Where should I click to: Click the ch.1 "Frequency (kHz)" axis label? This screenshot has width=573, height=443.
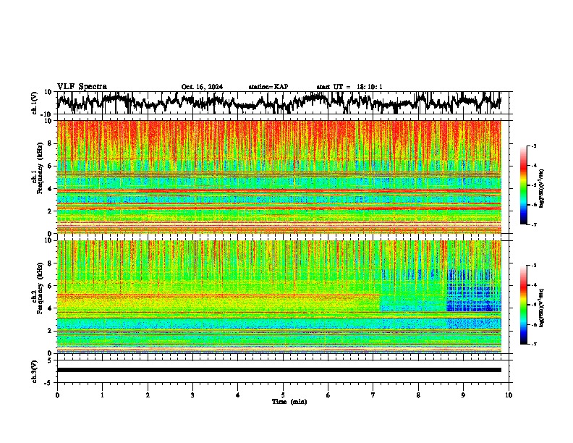(40, 168)
